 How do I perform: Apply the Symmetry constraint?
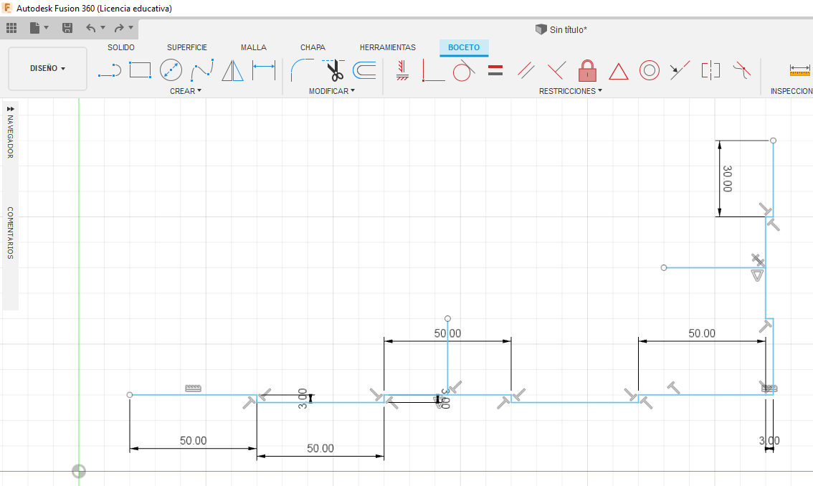click(x=711, y=70)
